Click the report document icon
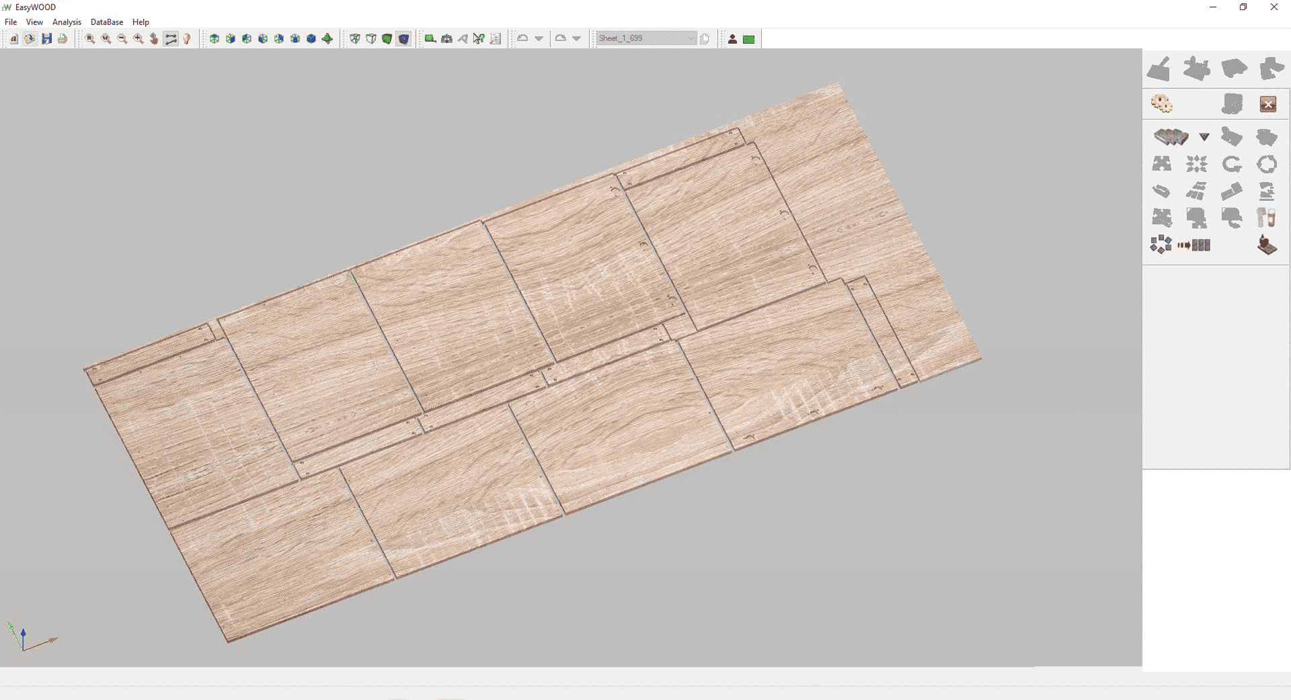Screen dimensions: 1291x700 496,39
